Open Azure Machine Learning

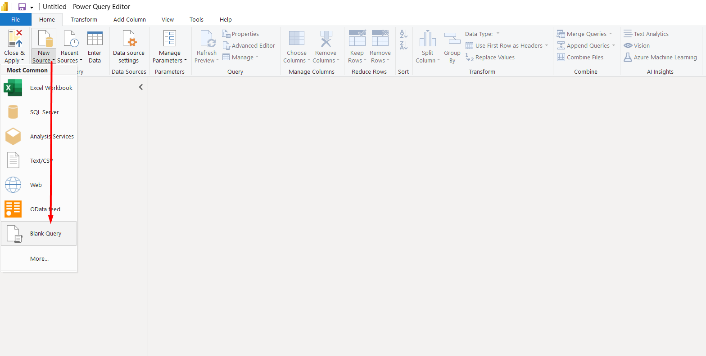660,57
